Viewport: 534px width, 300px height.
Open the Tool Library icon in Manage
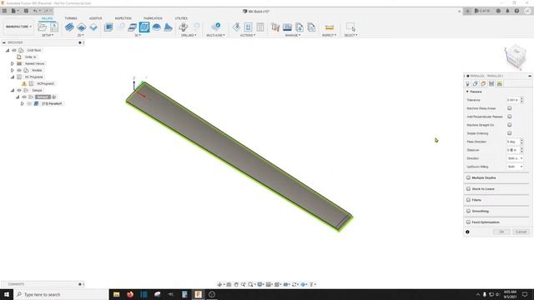(x=275, y=27)
